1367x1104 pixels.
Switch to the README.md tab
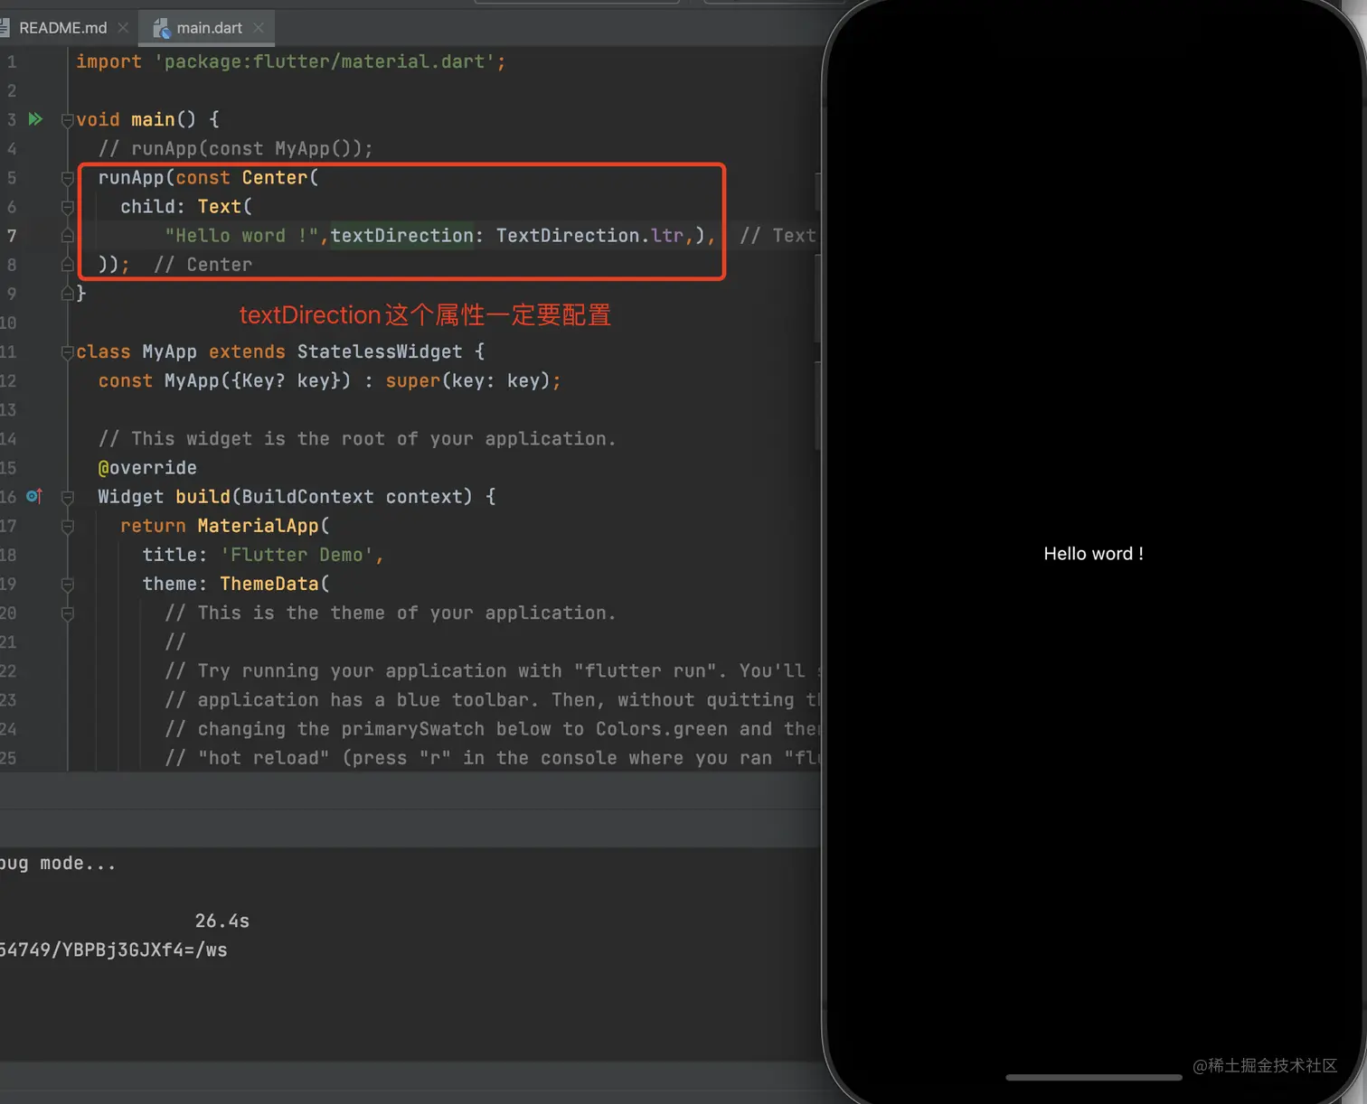(61, 28)
